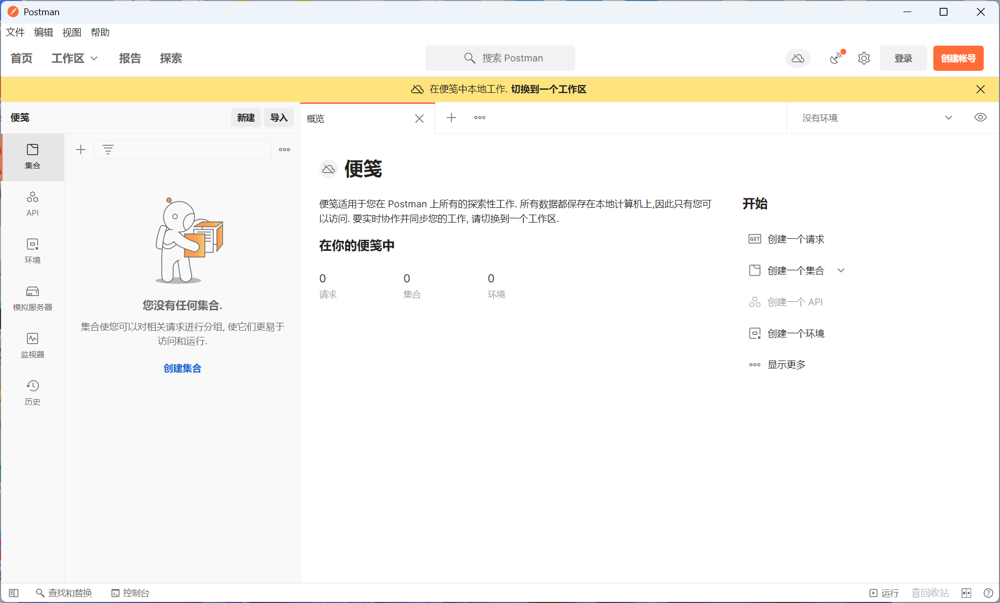The width and height of the screenshot is (1000, 603).
Task: Click the collections filter input field
Action: click(x=183, y=150)
